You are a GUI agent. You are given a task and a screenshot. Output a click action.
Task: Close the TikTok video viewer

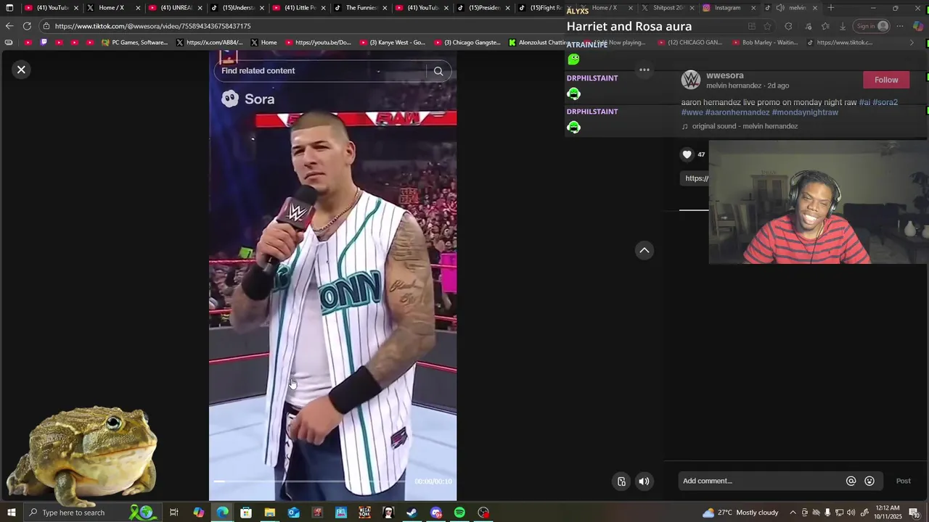point(21,70)
